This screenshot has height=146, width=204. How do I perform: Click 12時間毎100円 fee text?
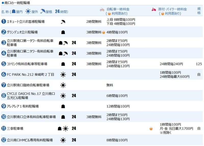point(118,106)
